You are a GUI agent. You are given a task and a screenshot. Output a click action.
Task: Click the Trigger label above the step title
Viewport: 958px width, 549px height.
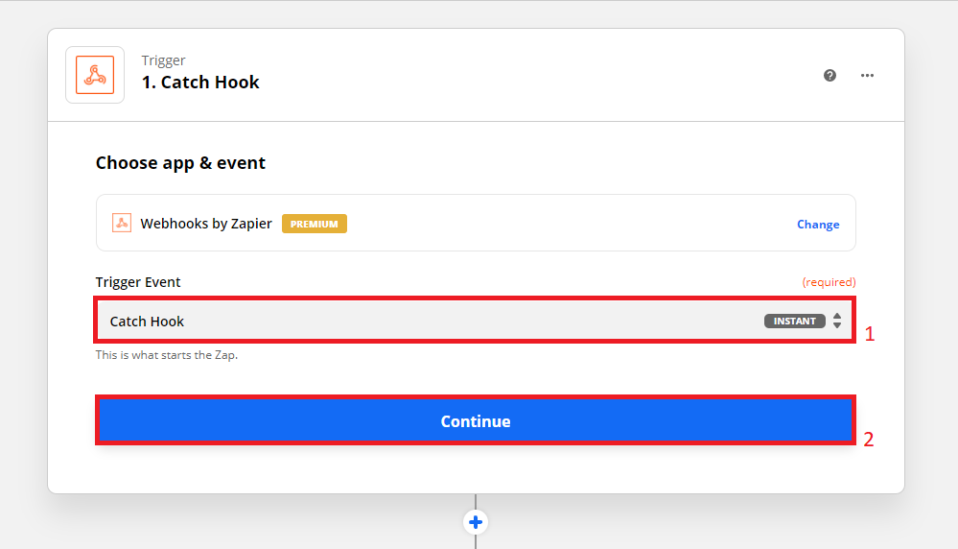[x=162, y=60]
